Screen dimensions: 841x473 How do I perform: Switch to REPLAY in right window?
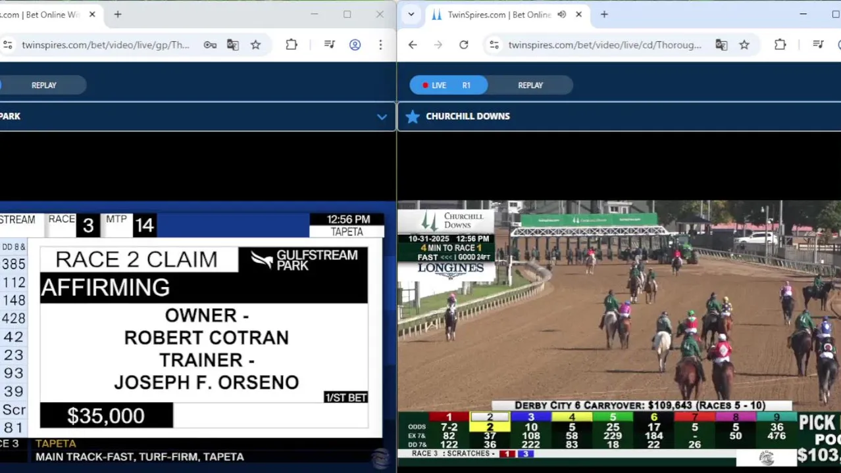click(530, 85)
